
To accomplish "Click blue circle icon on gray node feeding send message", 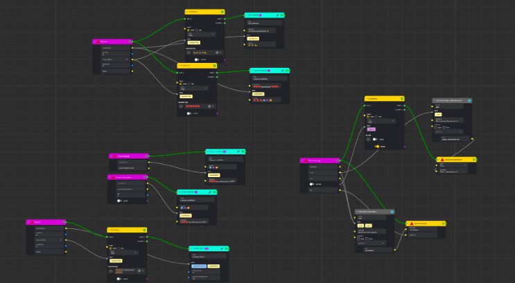I will (392, 212).
